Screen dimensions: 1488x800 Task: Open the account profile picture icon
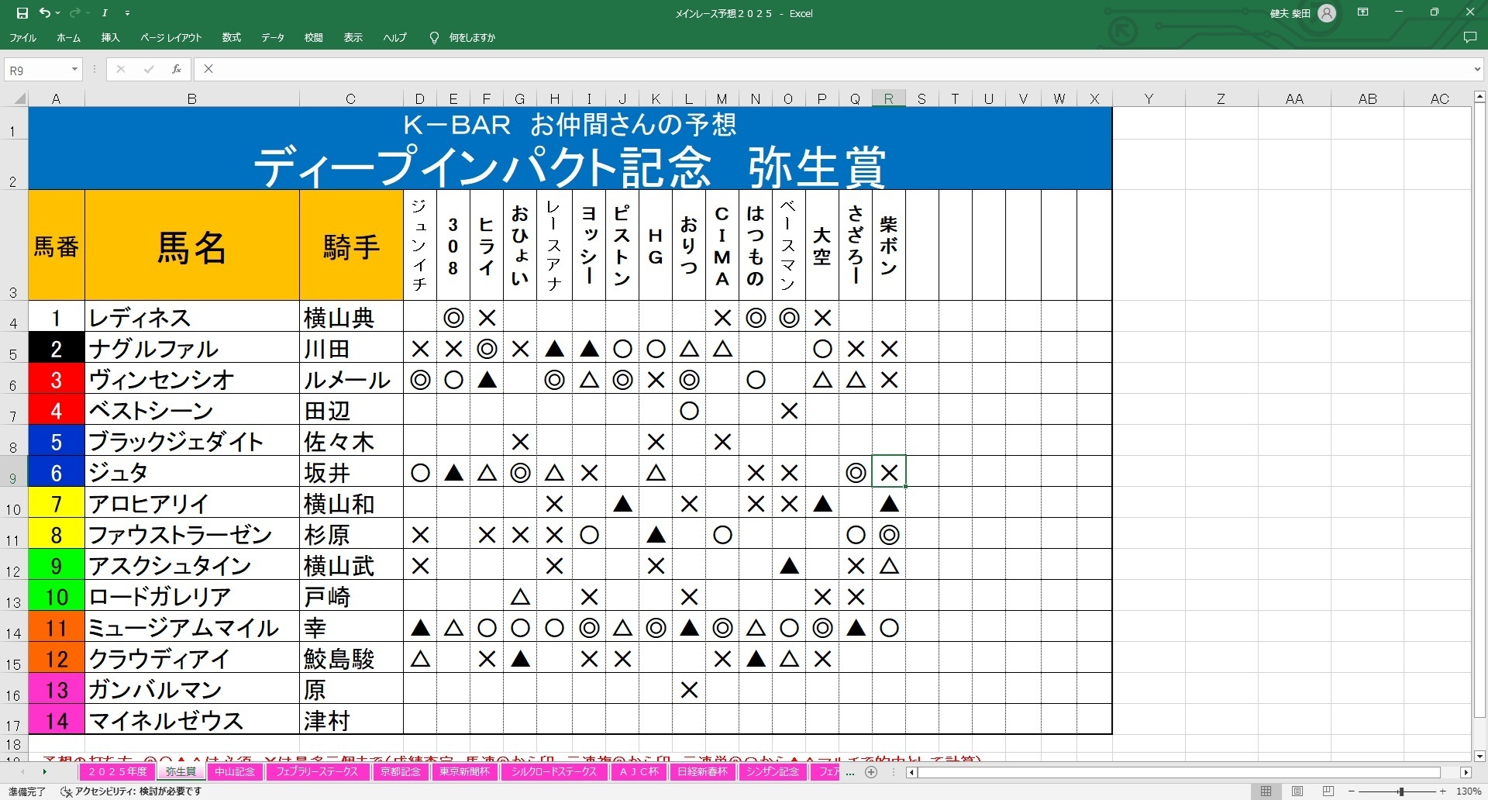[1327, 13]
